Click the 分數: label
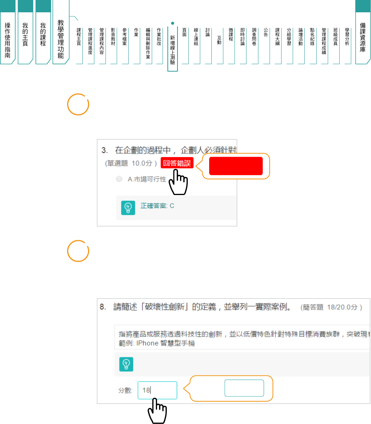Image resolution: width=371 pixels, height=424 pixels. [125, 390]
